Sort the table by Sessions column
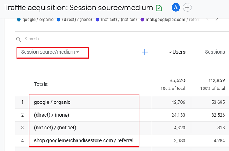Viewport: 229px width, 151px height. pos(215,52)
